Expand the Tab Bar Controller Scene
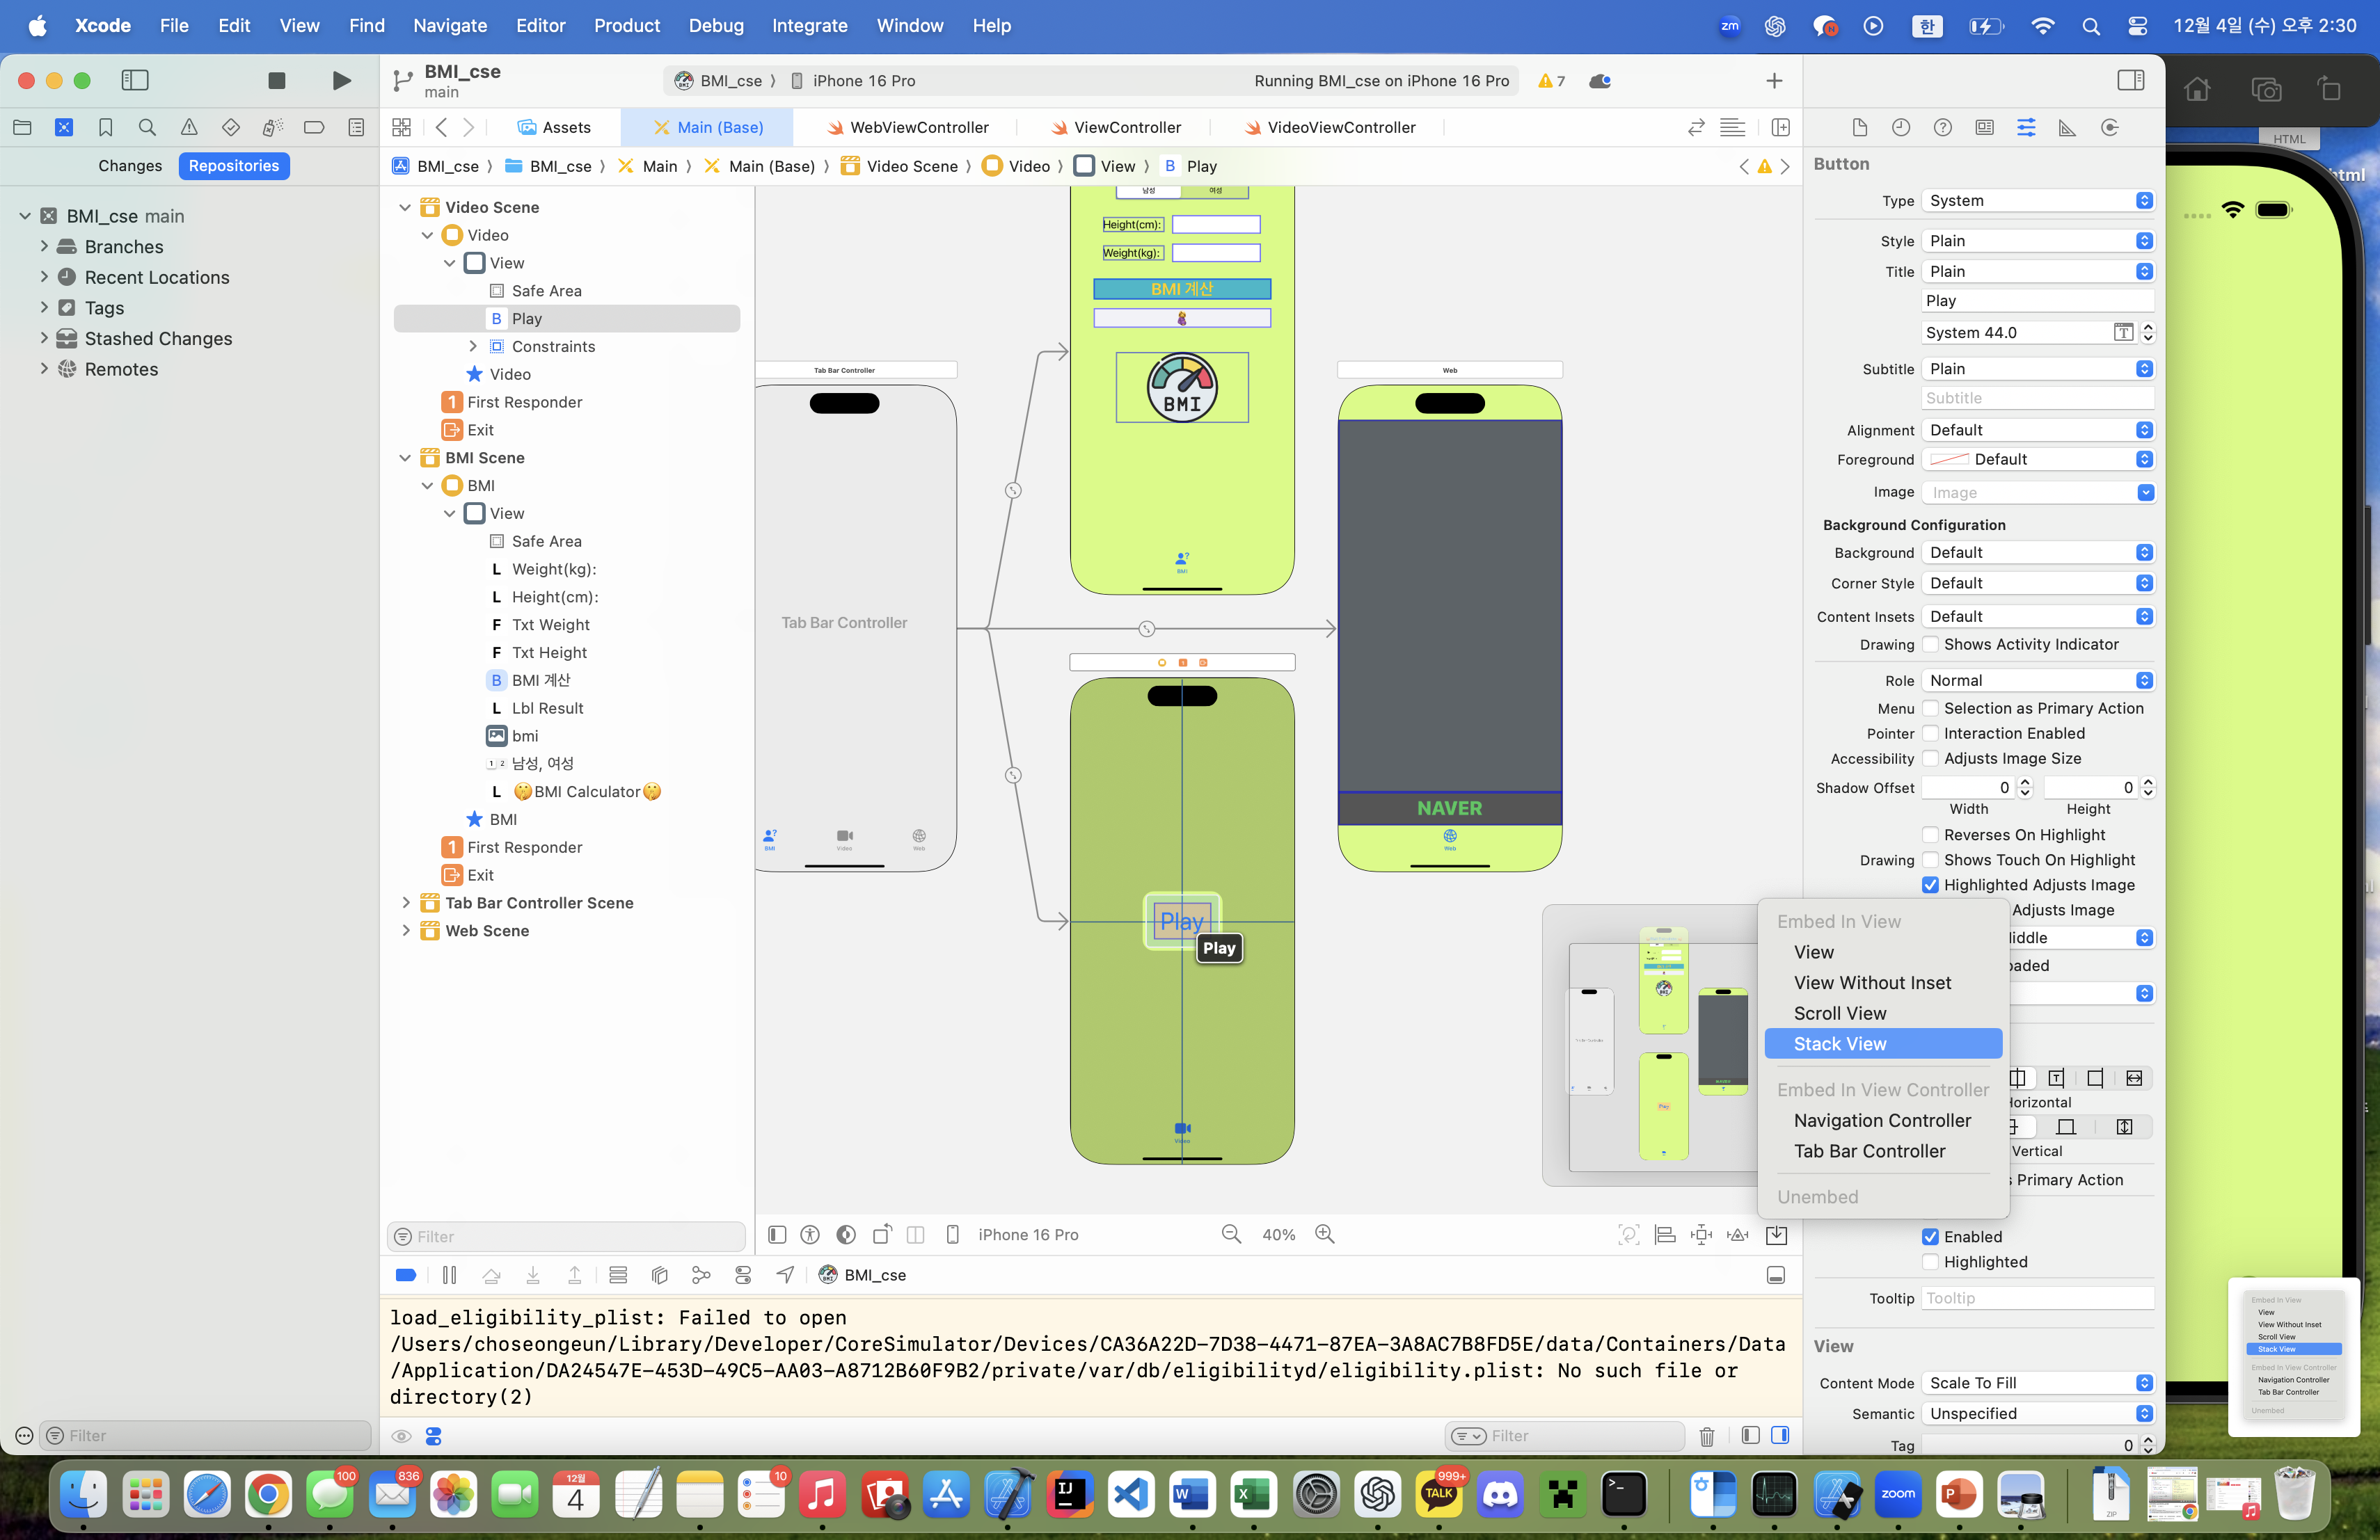The width and height of the screenshot is (2380, 1540). 406,902
